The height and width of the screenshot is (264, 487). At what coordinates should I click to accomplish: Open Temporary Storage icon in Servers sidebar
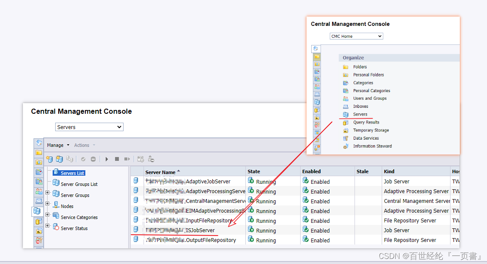[x=39, y=231]
